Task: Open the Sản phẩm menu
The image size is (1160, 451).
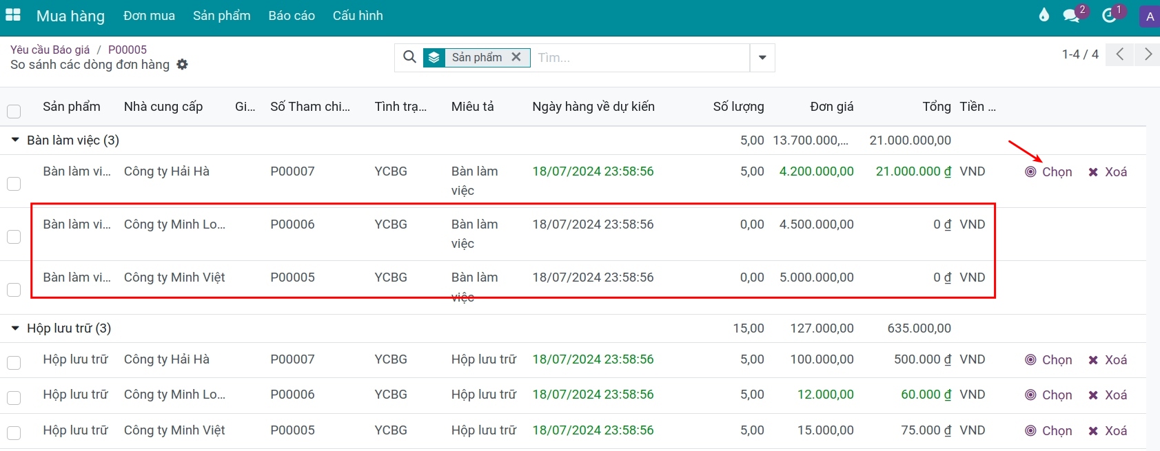Action: [222, 16]
